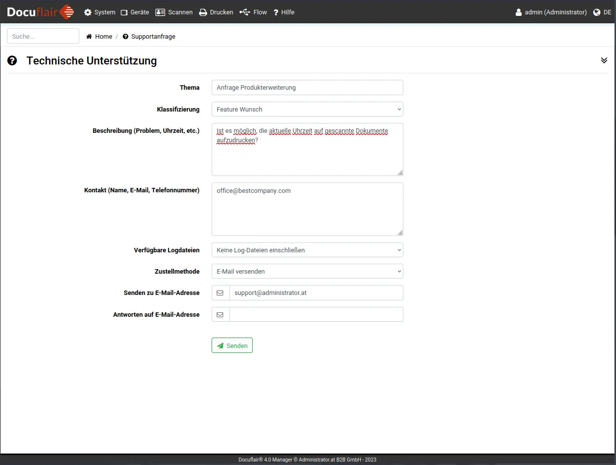The image size is (616, 465).
Task: Open the Verfügbare Logdateien dropdown
Action: click(x=307, y=250)
